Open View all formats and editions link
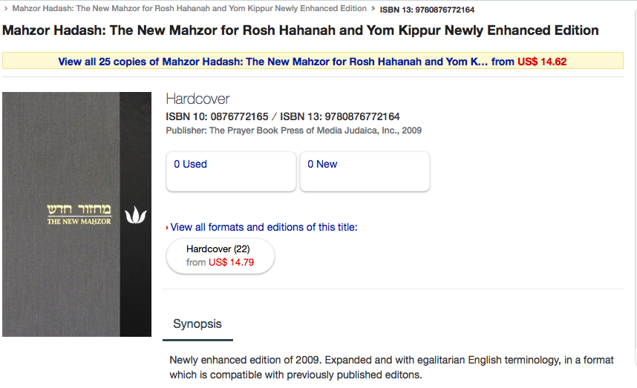637x388 pixels. tap(264, 227)
